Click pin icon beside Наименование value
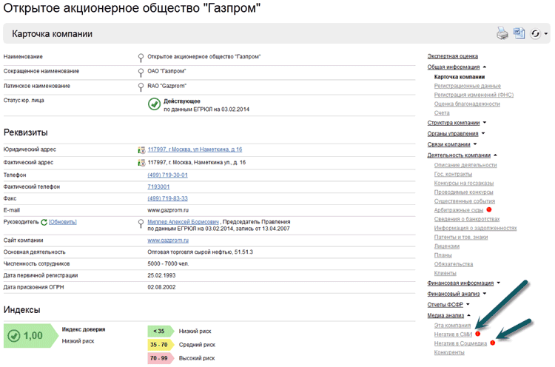The height and width of the screenshot is (367, 555). pyautogui.click(x=141, y=57)
